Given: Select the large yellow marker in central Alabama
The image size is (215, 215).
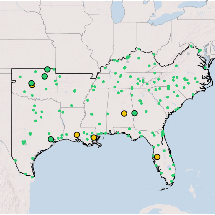Looking at the screenshot, I should 124,114.
